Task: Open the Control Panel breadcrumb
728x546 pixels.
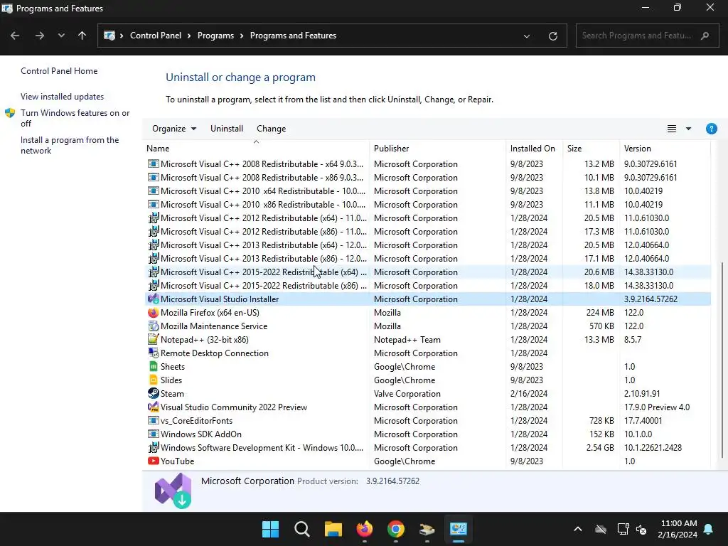Action: coord(156,36)
